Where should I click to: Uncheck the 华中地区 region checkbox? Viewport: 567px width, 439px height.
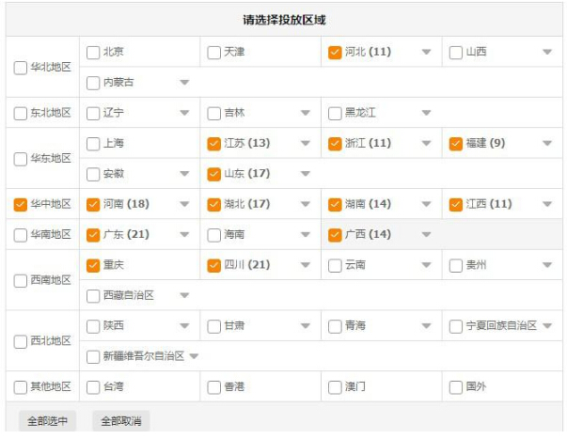click(x=21, y=204)
